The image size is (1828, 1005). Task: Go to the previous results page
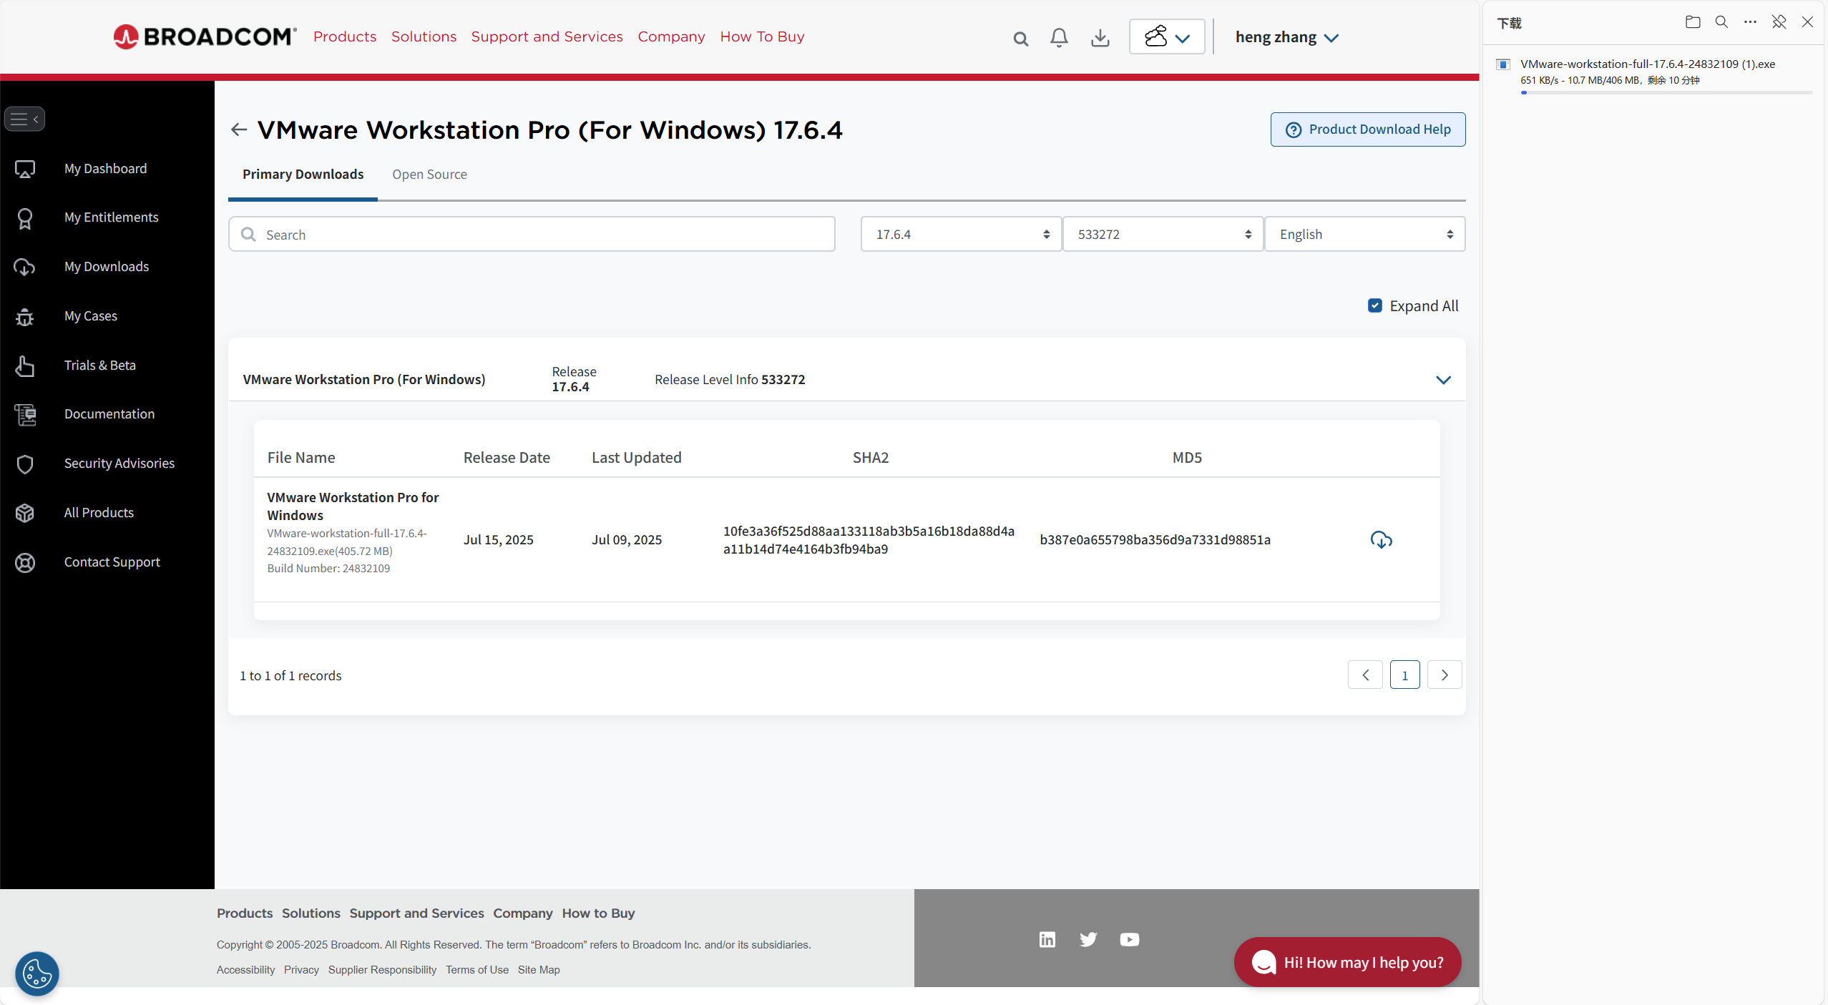[1365, 675]
